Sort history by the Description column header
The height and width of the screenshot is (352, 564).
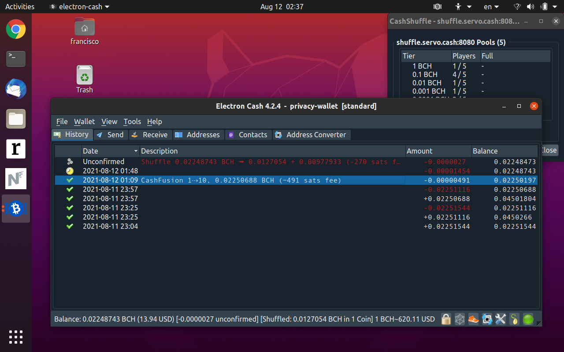point(272,151)
